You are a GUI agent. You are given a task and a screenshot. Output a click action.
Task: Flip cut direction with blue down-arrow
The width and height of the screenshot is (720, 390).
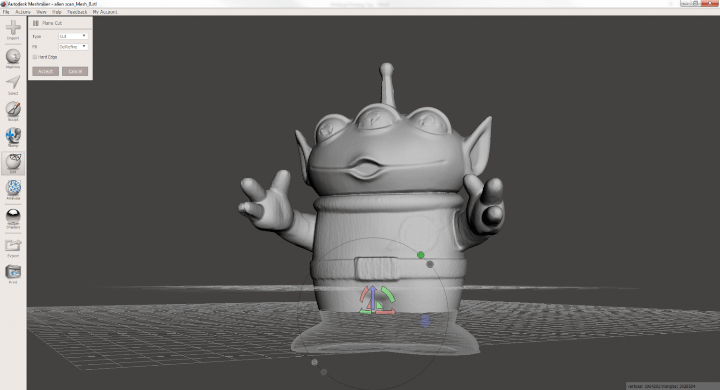coord(425,321)
